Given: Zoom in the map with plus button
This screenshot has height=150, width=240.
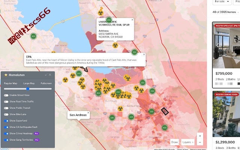Looking at the screenshot, I should (x=200, y=136).
